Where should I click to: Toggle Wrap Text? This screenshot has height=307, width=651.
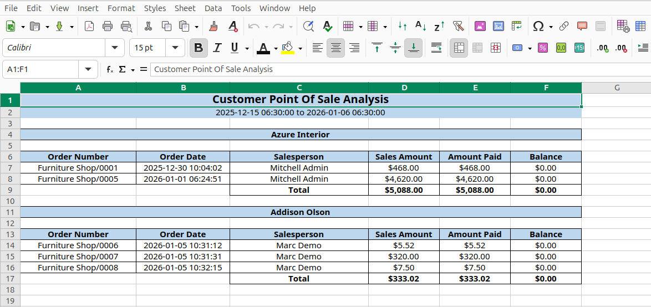pyautogui.click(x=436, y=48)
